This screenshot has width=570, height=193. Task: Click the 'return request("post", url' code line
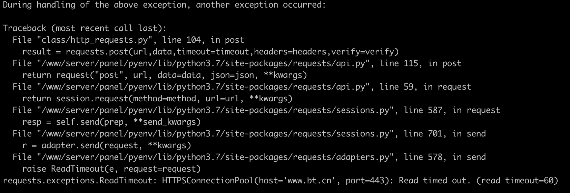click(165, 75)
